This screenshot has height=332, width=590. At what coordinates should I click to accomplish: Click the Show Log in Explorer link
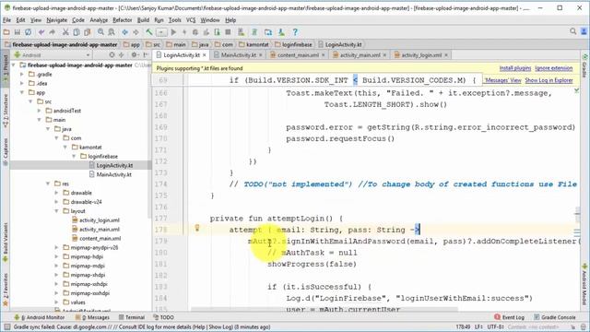pos(549,80)
